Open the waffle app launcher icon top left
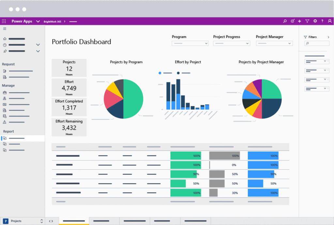 [x=4, y=21]
